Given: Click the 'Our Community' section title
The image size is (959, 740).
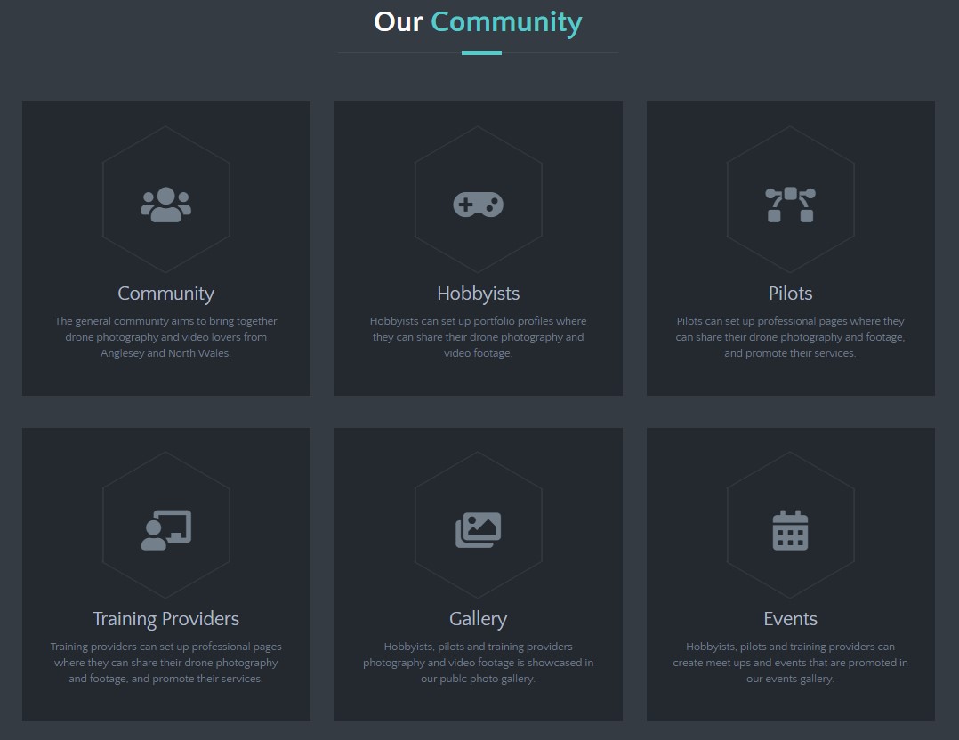Looking at the screenshot, I should tap(478, 22).
